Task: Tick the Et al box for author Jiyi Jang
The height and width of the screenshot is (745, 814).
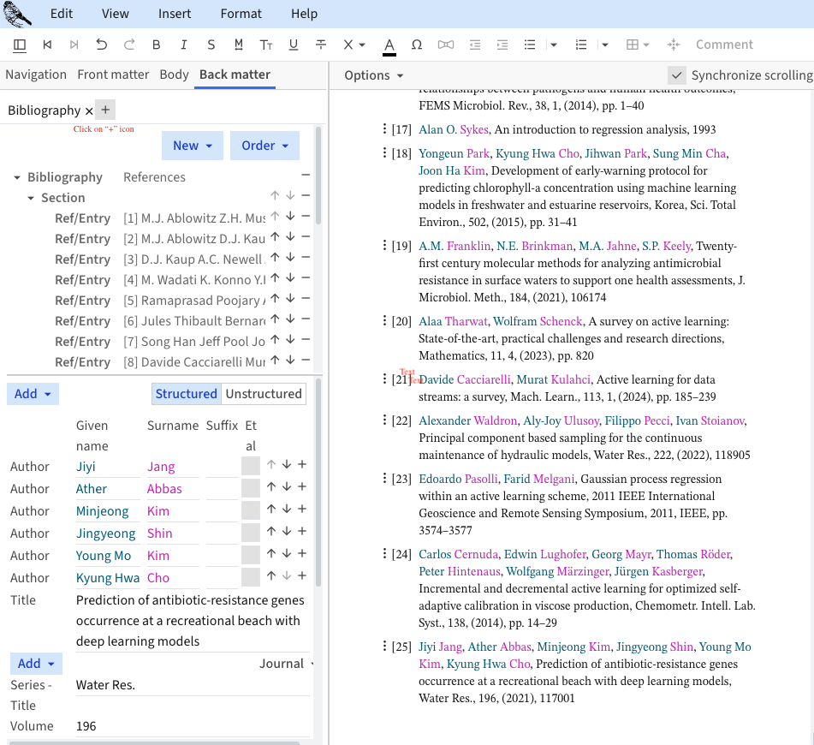Action: click(x=251, y=466)
